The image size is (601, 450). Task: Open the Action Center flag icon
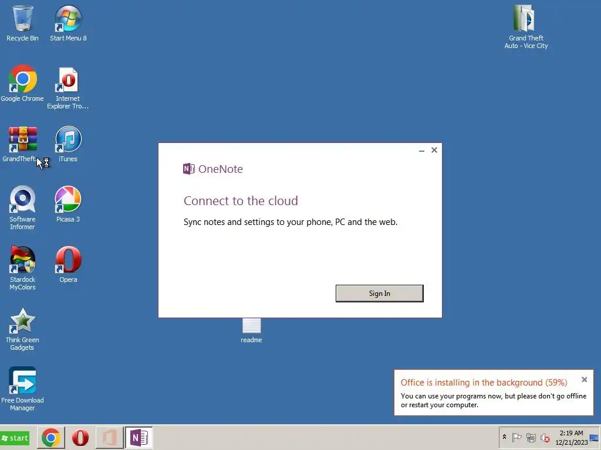(516, 437)
